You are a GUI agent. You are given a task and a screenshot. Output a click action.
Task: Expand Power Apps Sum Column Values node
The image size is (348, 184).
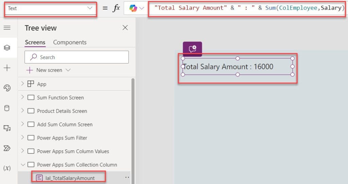[22, 151]
